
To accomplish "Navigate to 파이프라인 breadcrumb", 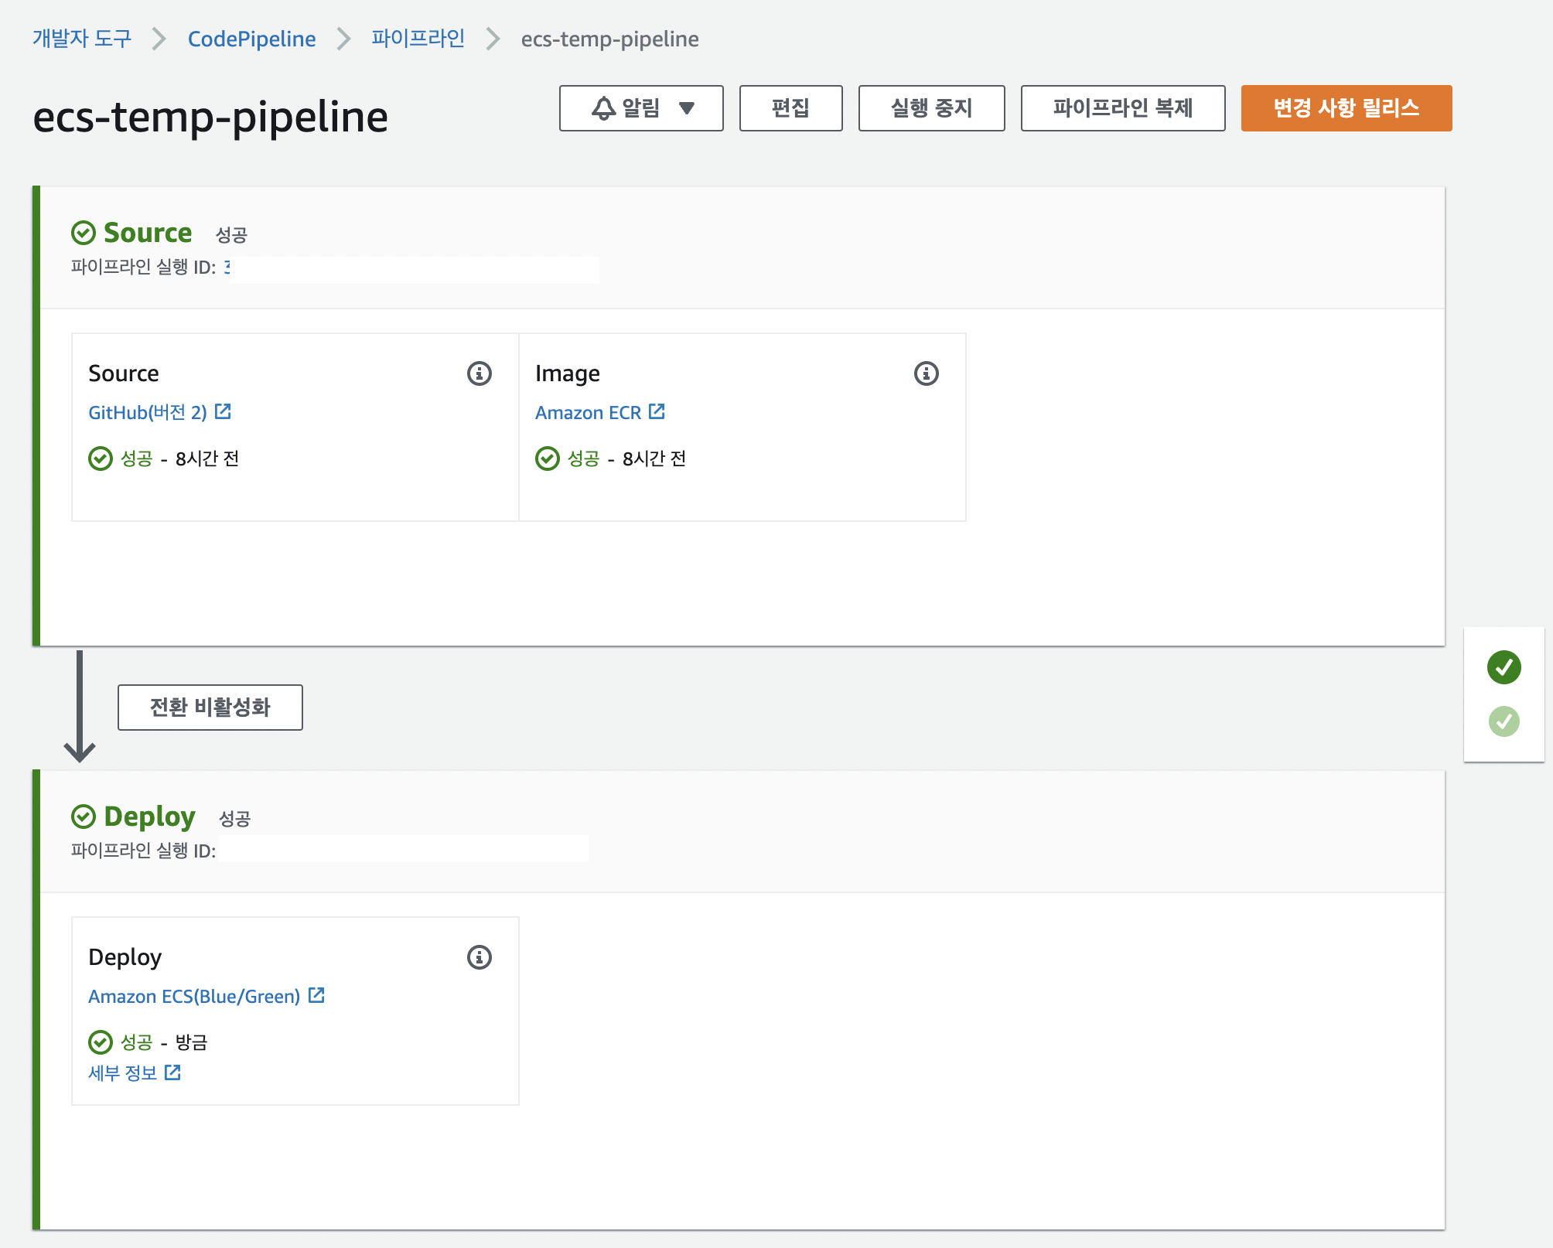I will (x=418, y=39).
